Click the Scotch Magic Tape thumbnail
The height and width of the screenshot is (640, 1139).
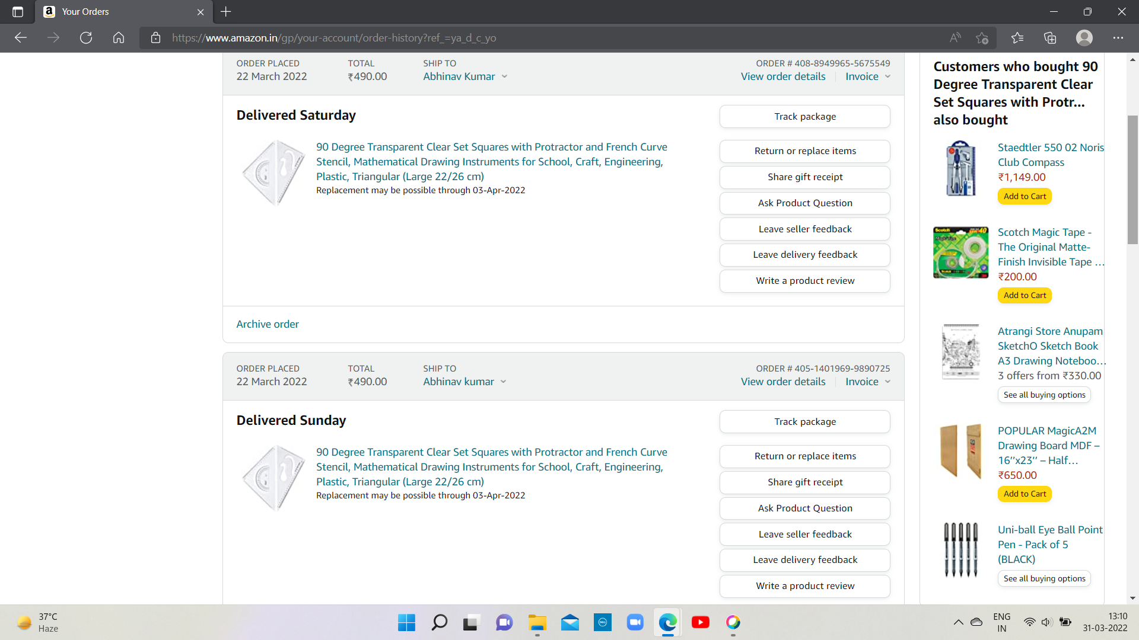(x=960, y=253)
